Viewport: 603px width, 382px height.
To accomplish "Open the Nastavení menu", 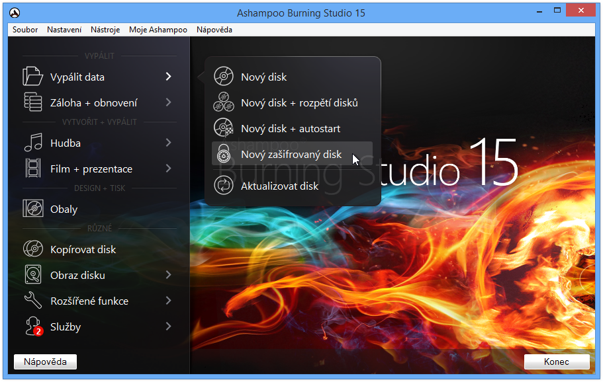I will tap(64, 30).
